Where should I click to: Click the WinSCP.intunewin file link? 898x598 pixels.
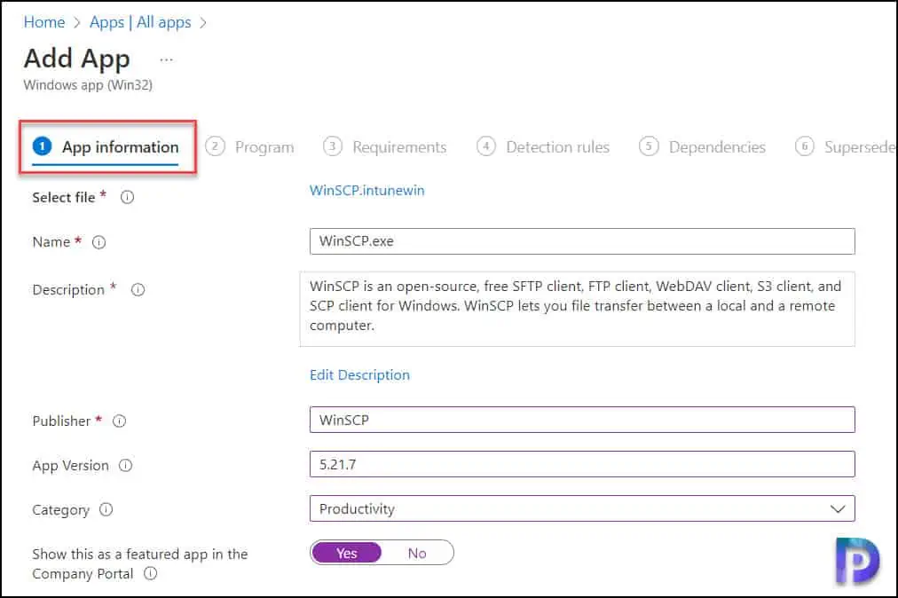coord(367,191)
